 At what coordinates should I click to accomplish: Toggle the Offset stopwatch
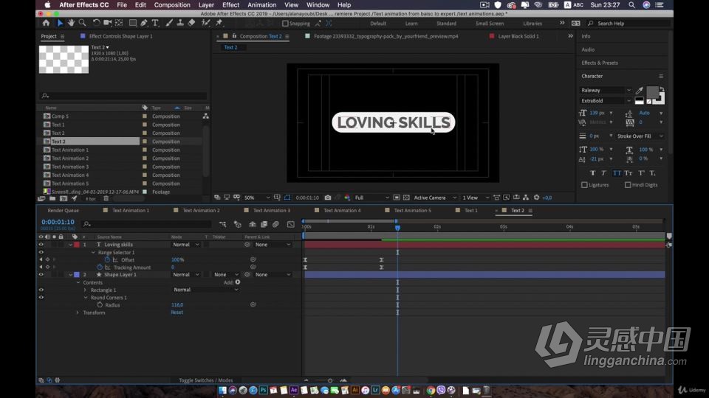coord(107,259)
